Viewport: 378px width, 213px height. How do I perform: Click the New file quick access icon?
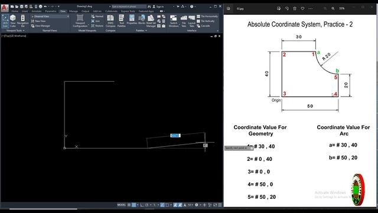(12, 7)
